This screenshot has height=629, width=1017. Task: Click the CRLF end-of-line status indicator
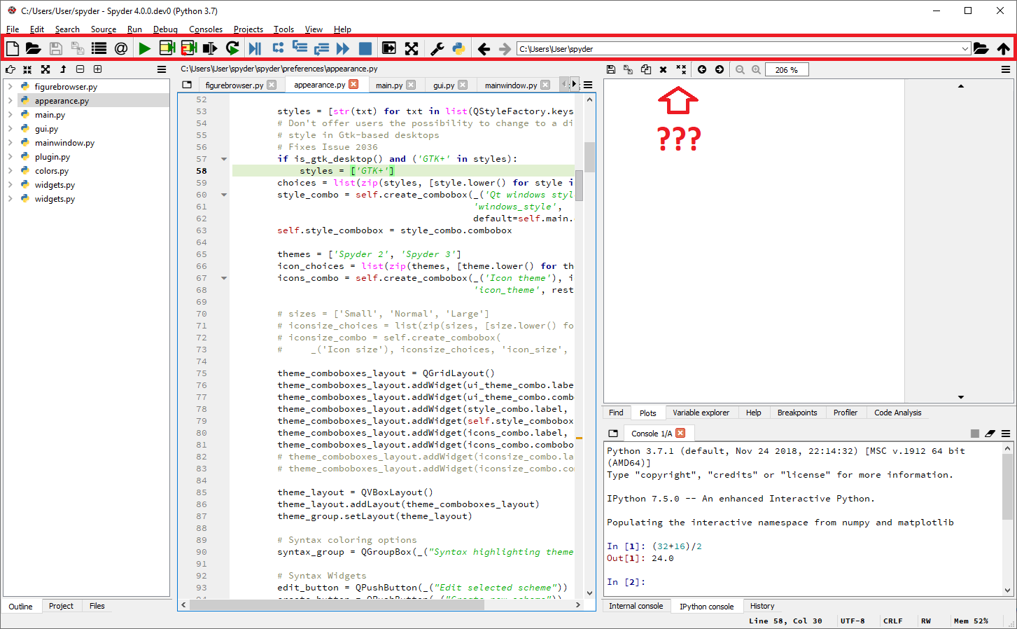pyautogui.click(x=892, y=621)
